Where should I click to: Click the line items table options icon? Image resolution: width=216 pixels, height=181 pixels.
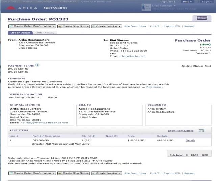pyautogui.click(x=201, y=131)
